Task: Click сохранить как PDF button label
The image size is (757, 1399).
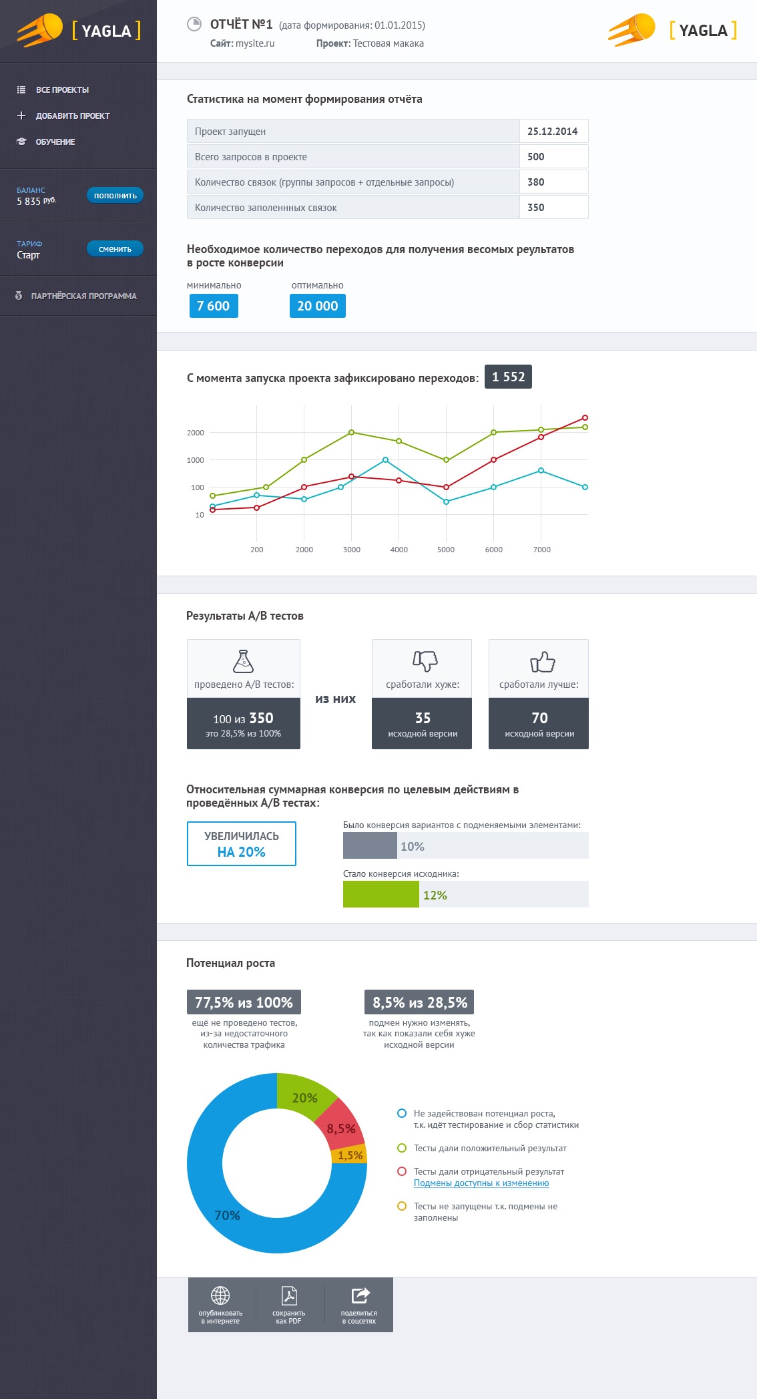Action: click(x=289, y=1317)
